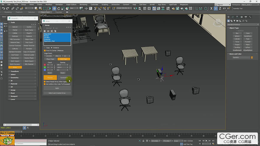Click the play animation button
Image resolution: width=260 pixels, height=146 pixels.
(x=206, y=141)
